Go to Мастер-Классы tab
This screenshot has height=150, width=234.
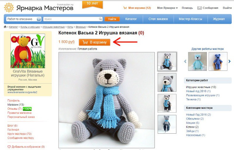190,19
